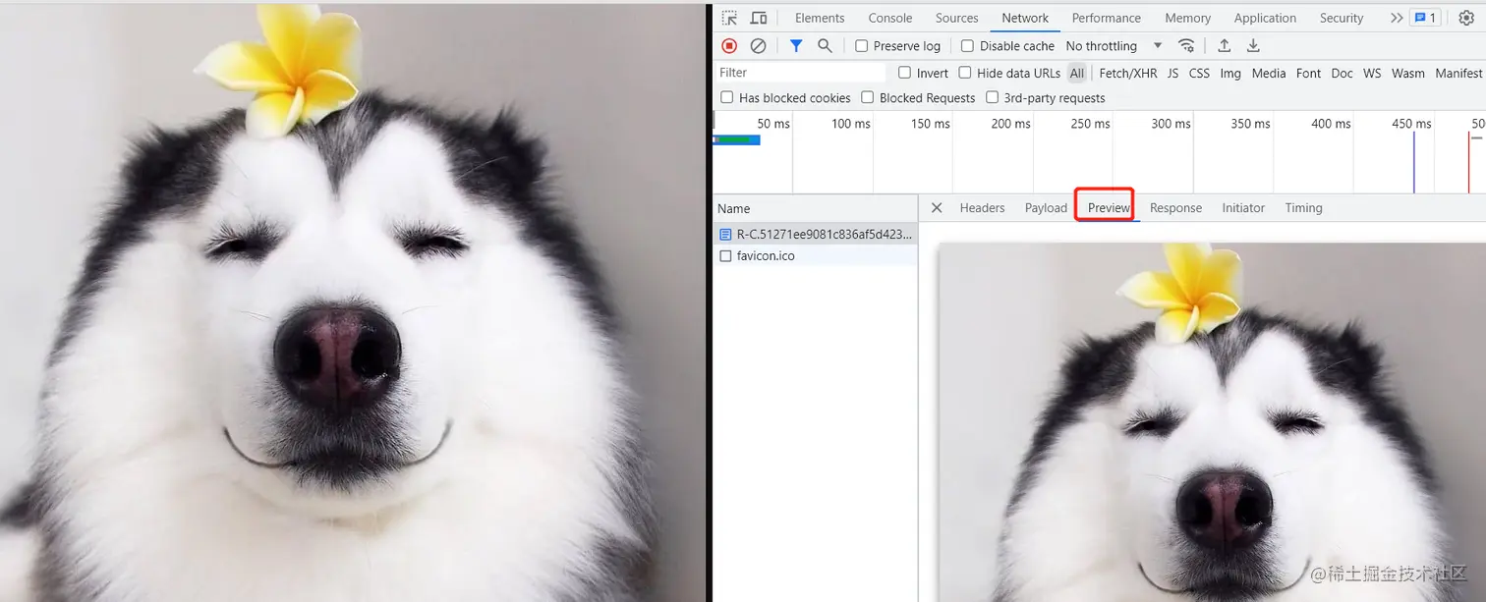
Task: Clear the network request log
Action: click(757, 45)
